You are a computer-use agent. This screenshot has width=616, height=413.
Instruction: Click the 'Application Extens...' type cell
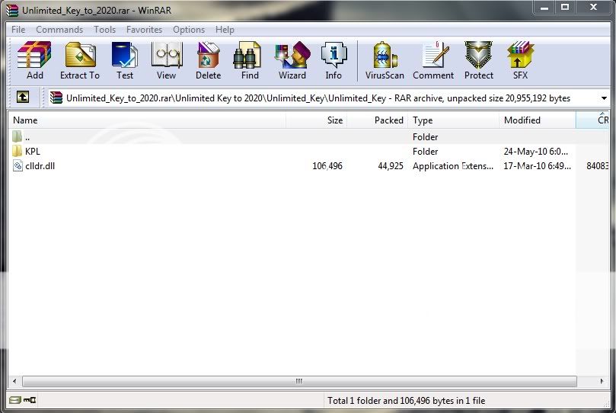[x=452, y=166]
